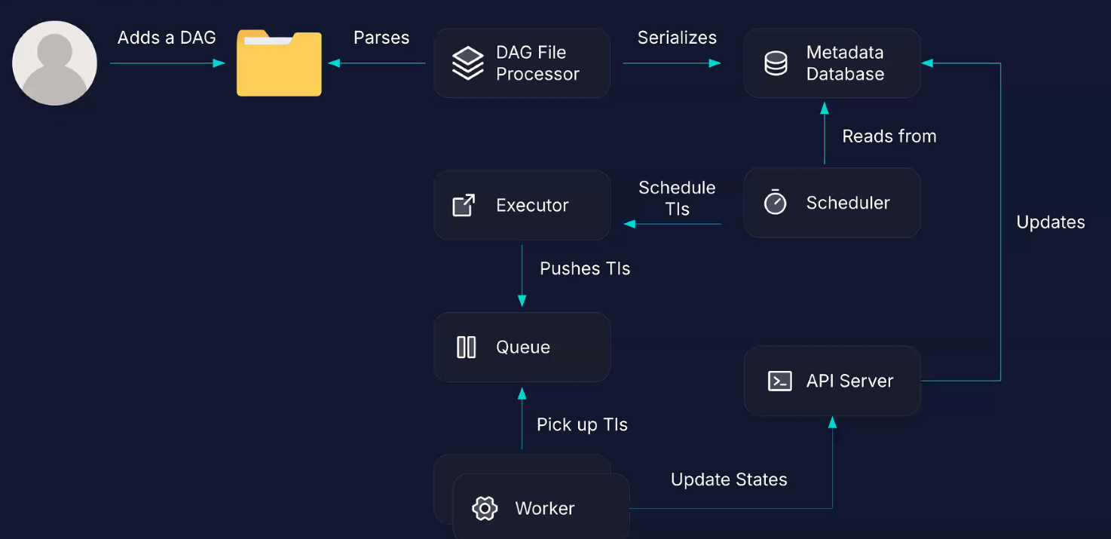Screen dimensions: 1111x539
Task: Select the Metadata Database box
Action: point(832,63)
